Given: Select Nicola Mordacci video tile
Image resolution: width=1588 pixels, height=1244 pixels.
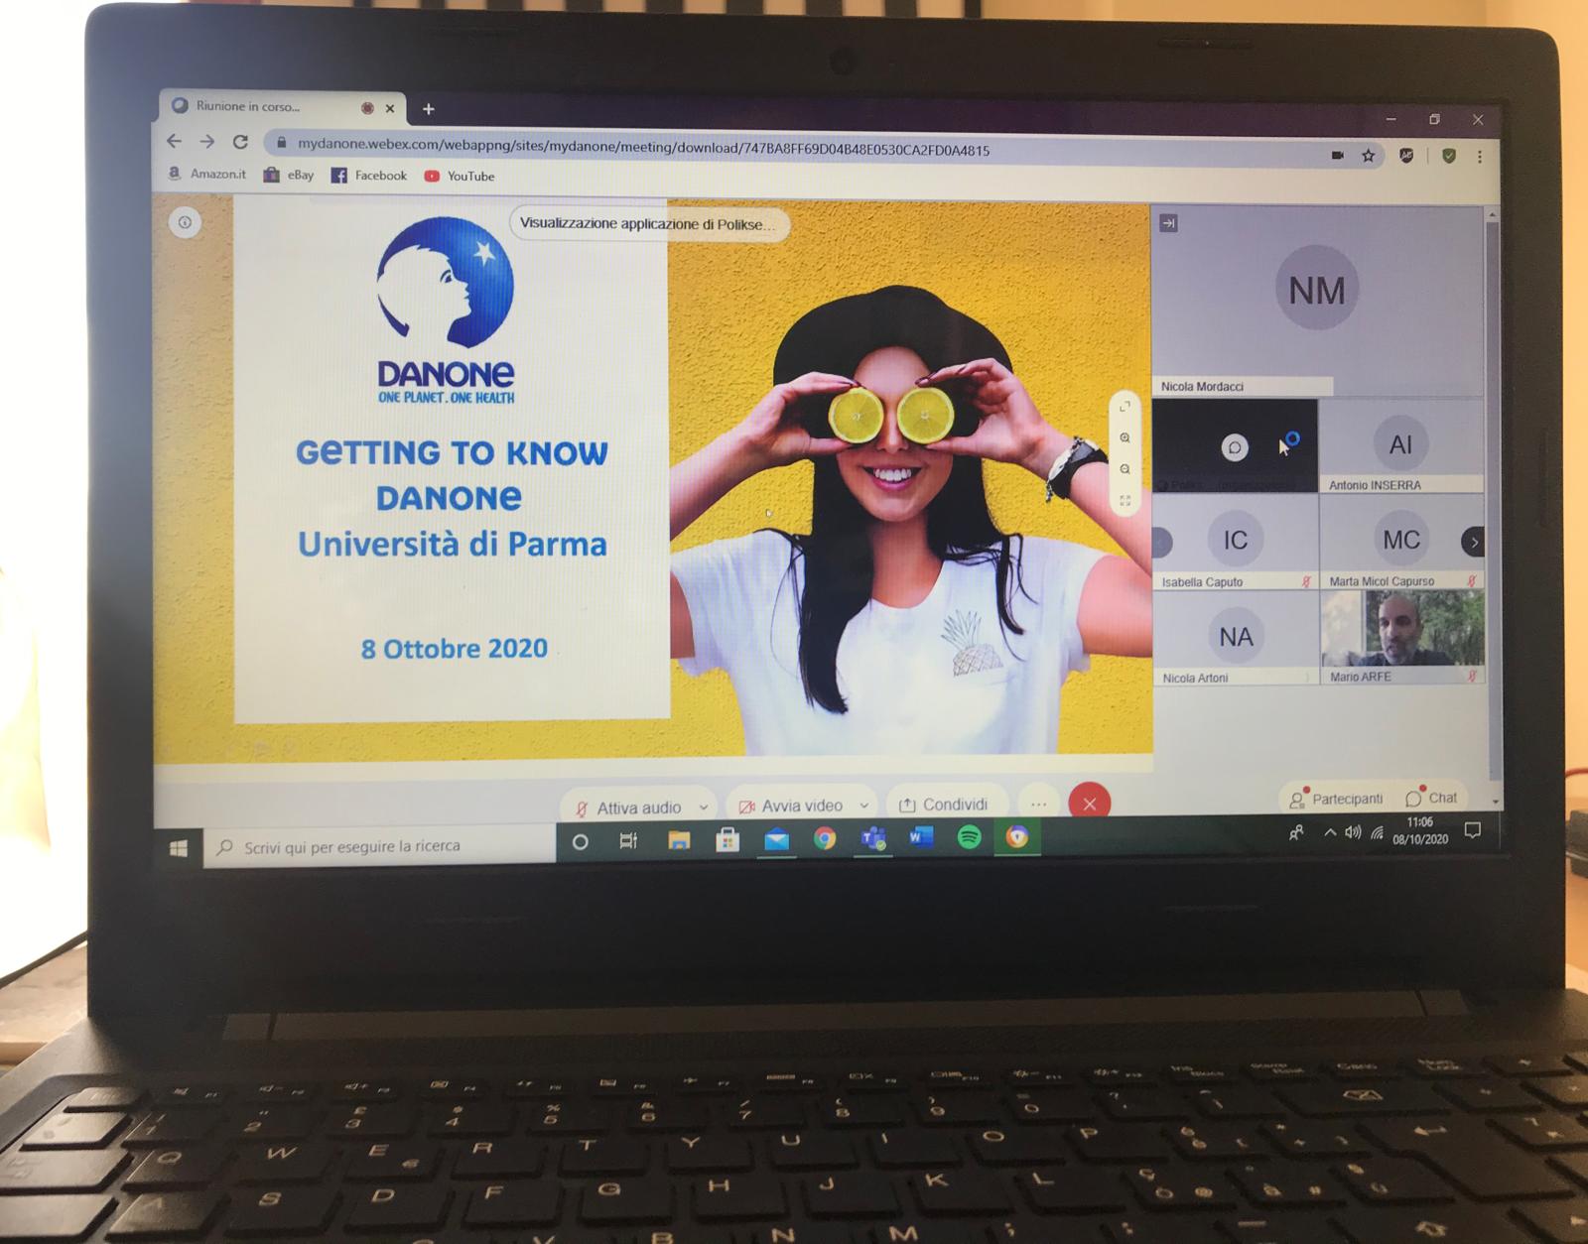Looking at the screenshot, I should [1317, 301].
